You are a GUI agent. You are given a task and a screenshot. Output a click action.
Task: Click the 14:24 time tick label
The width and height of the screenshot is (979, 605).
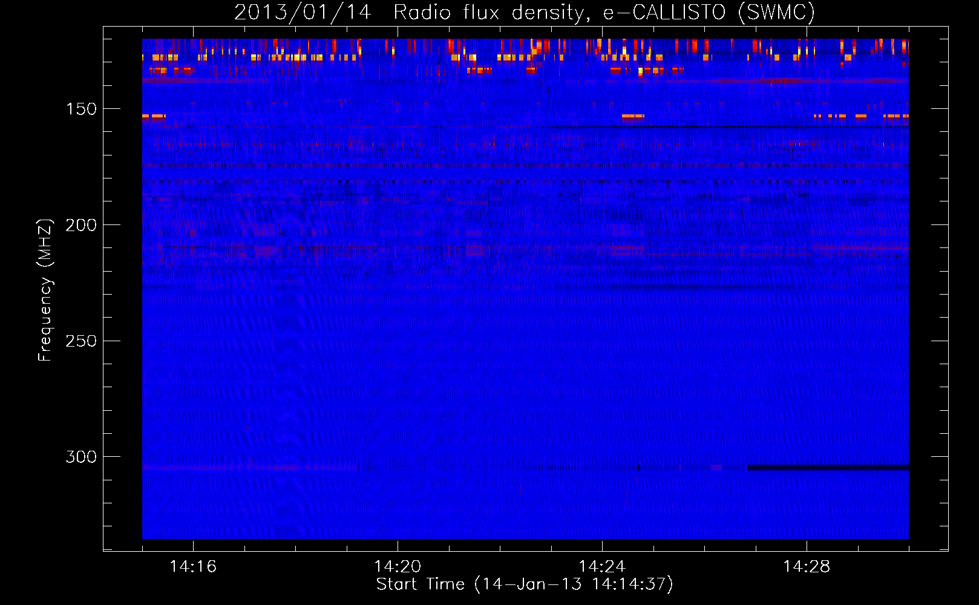(x=602, y=566)
